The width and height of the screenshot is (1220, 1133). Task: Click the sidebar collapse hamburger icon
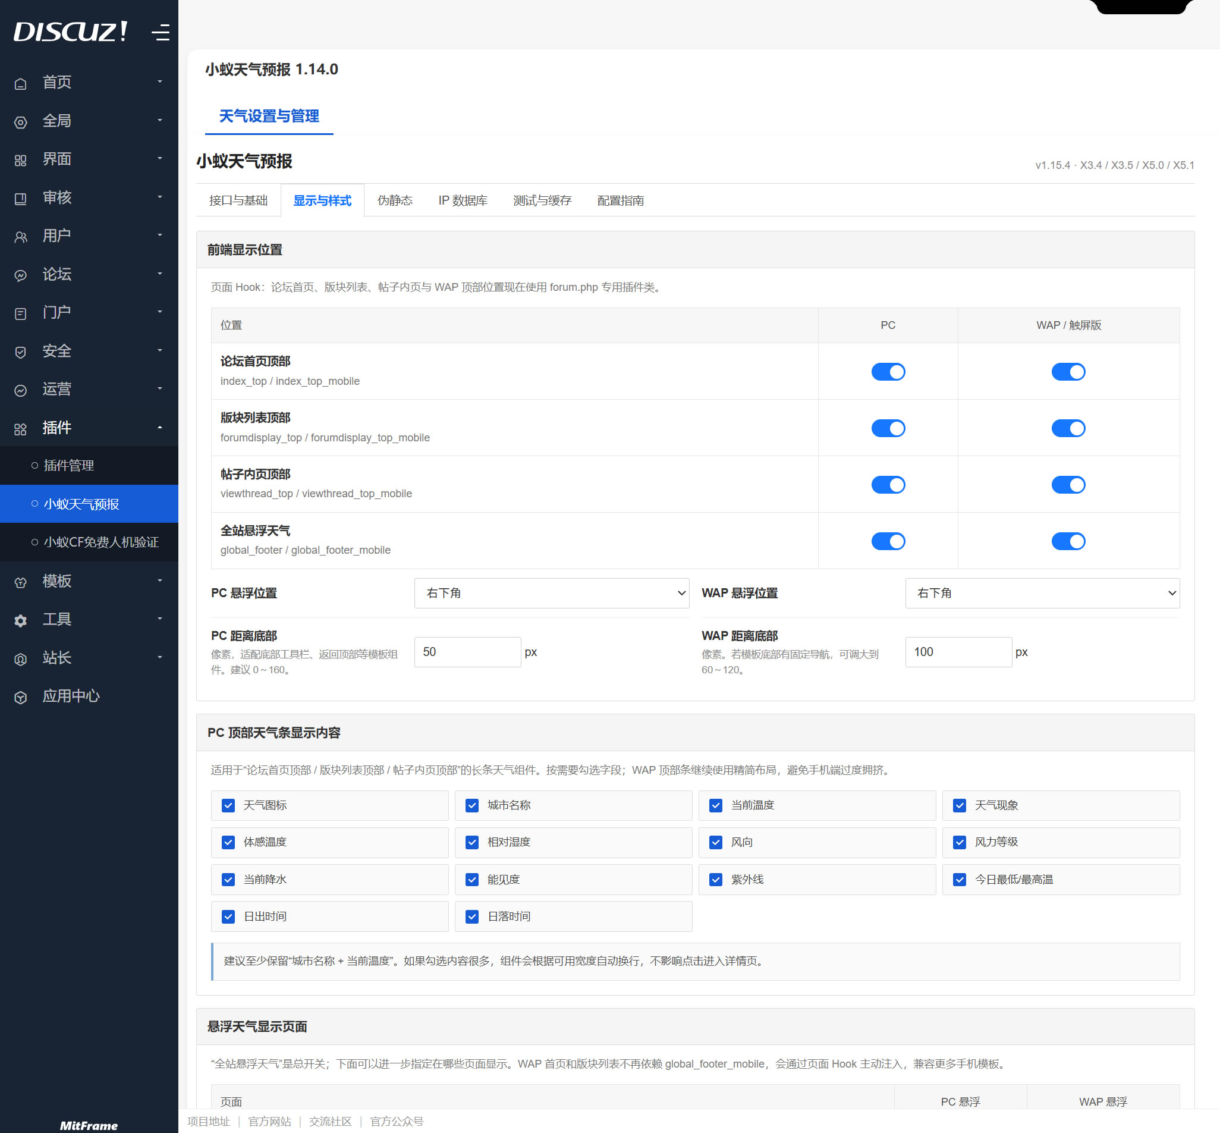click(x=161, y=32)
